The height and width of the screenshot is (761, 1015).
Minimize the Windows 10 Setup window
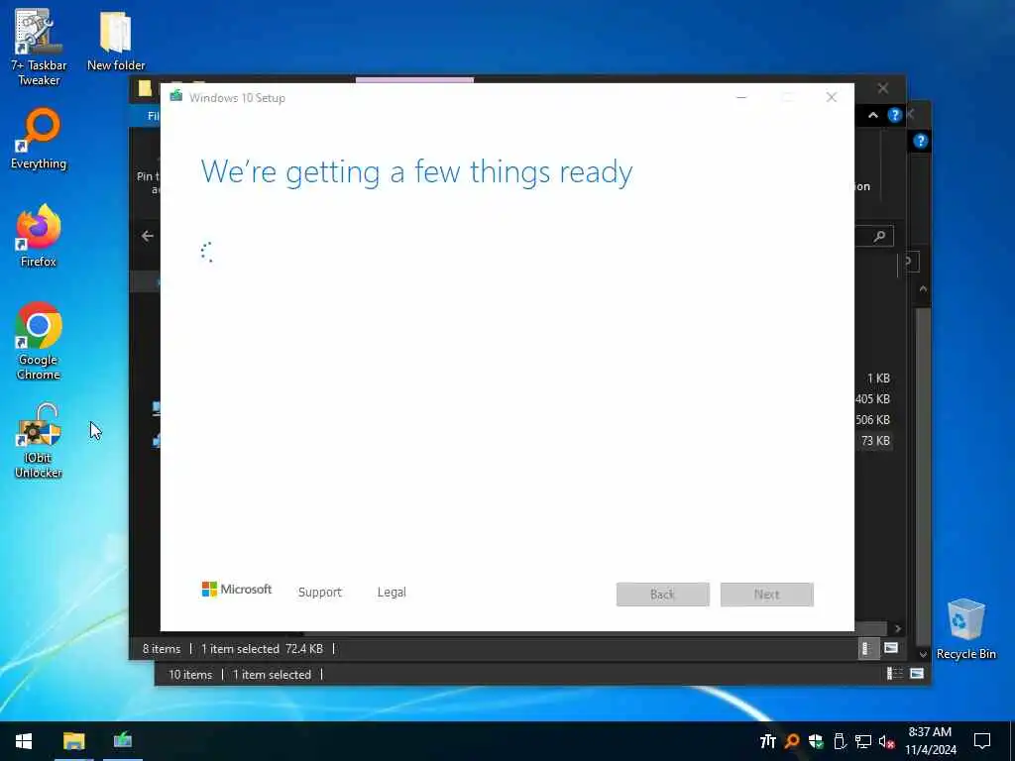pos(741,97)
